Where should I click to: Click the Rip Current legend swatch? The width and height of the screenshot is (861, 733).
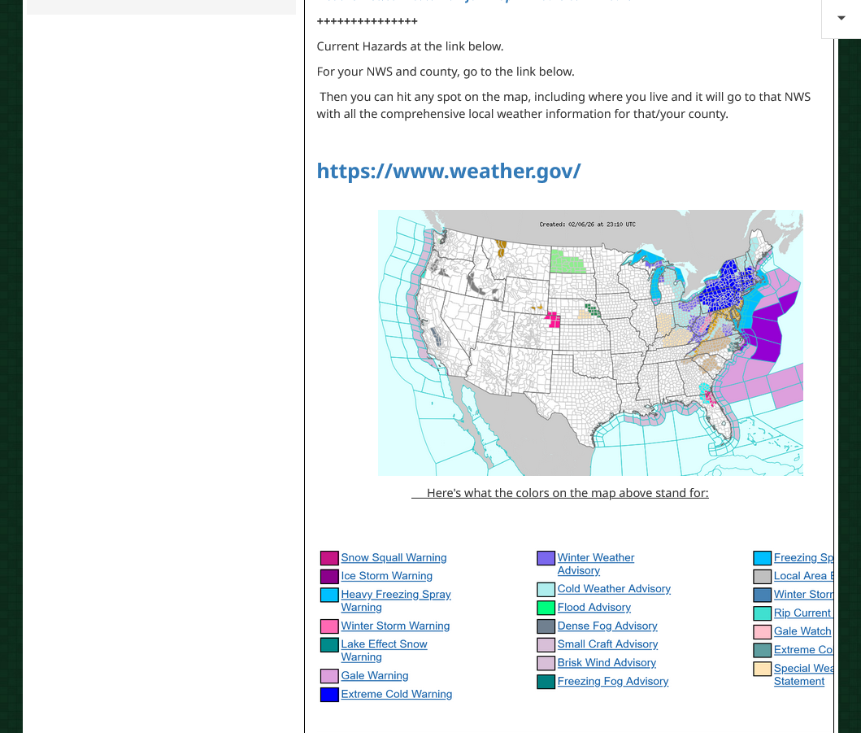point(762,613)
